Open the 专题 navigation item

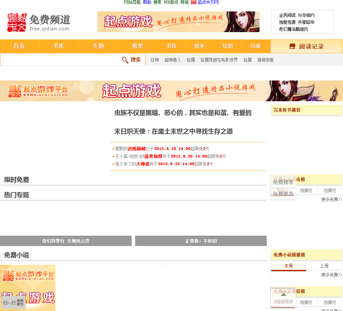[98, 46]
